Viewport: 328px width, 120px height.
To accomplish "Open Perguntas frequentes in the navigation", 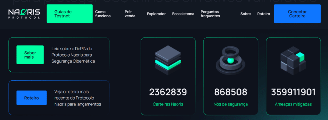I will [210, 14].
